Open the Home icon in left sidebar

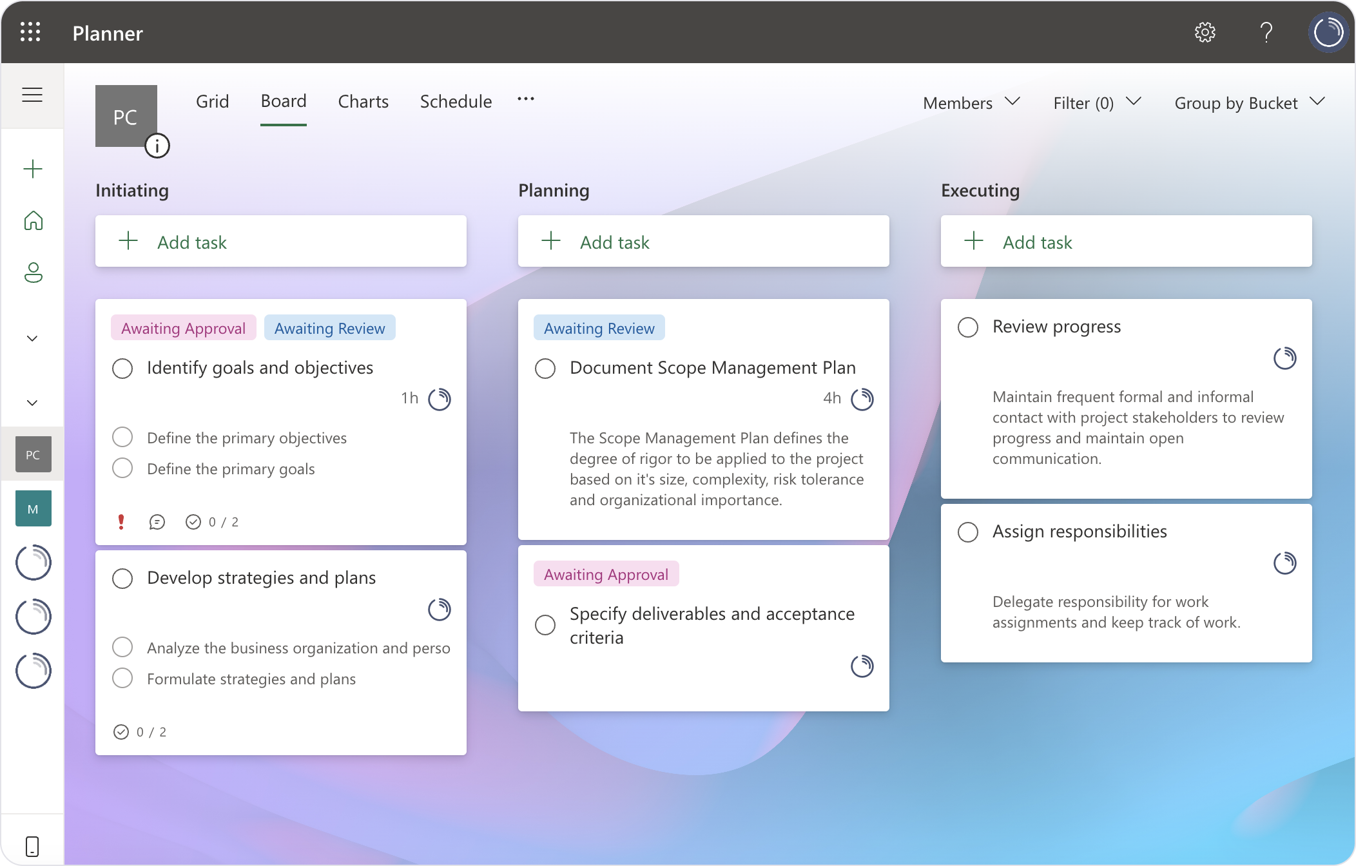(x=32, y=221)
